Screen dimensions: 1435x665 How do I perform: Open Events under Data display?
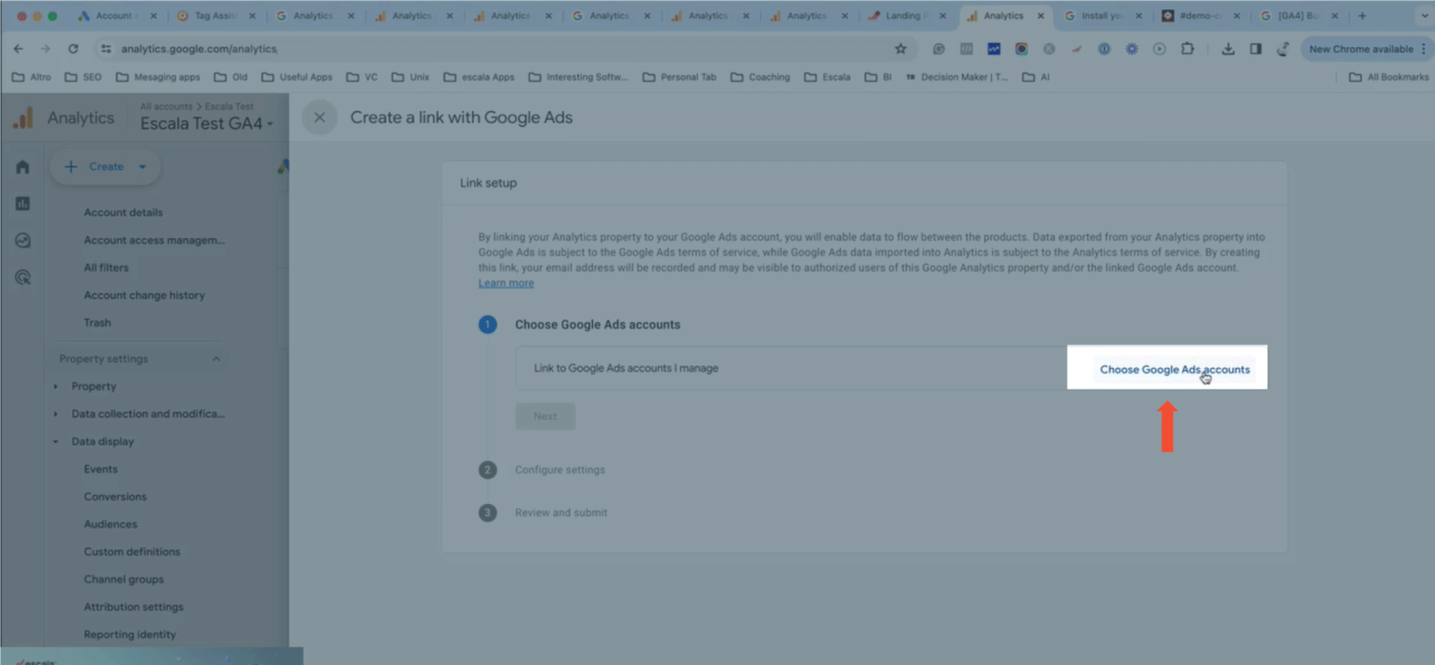pos(100,470)
